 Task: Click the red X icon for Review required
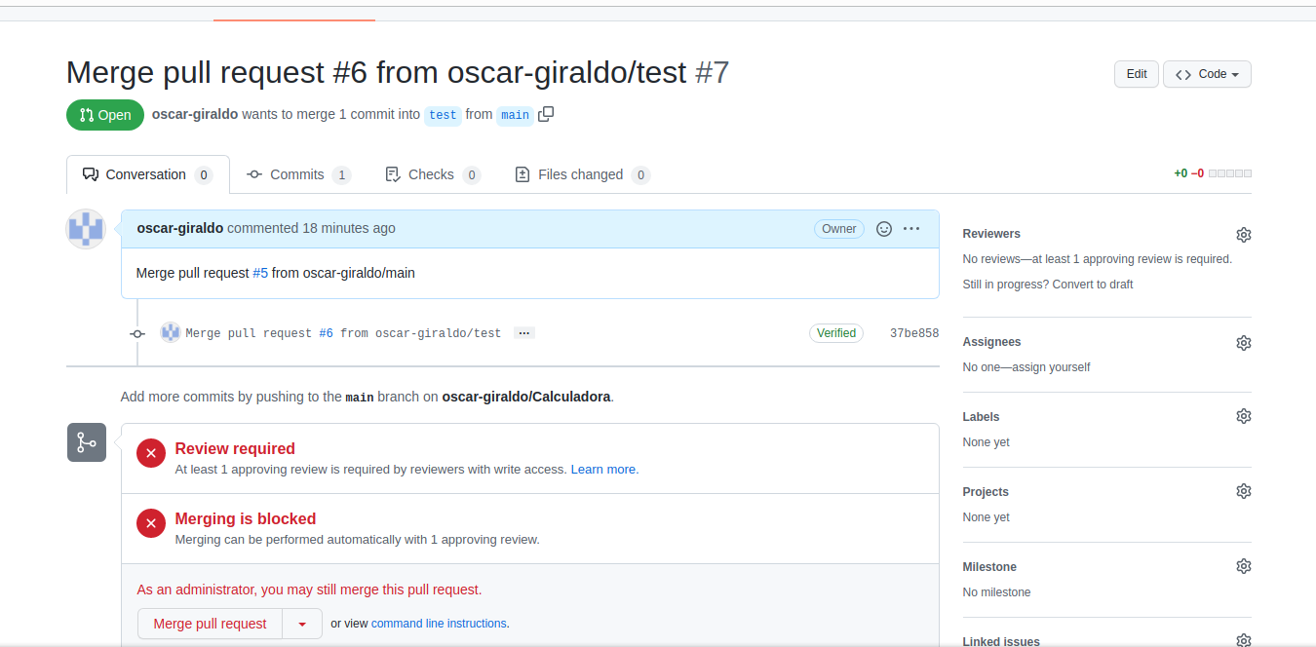[x=151, y=453]
